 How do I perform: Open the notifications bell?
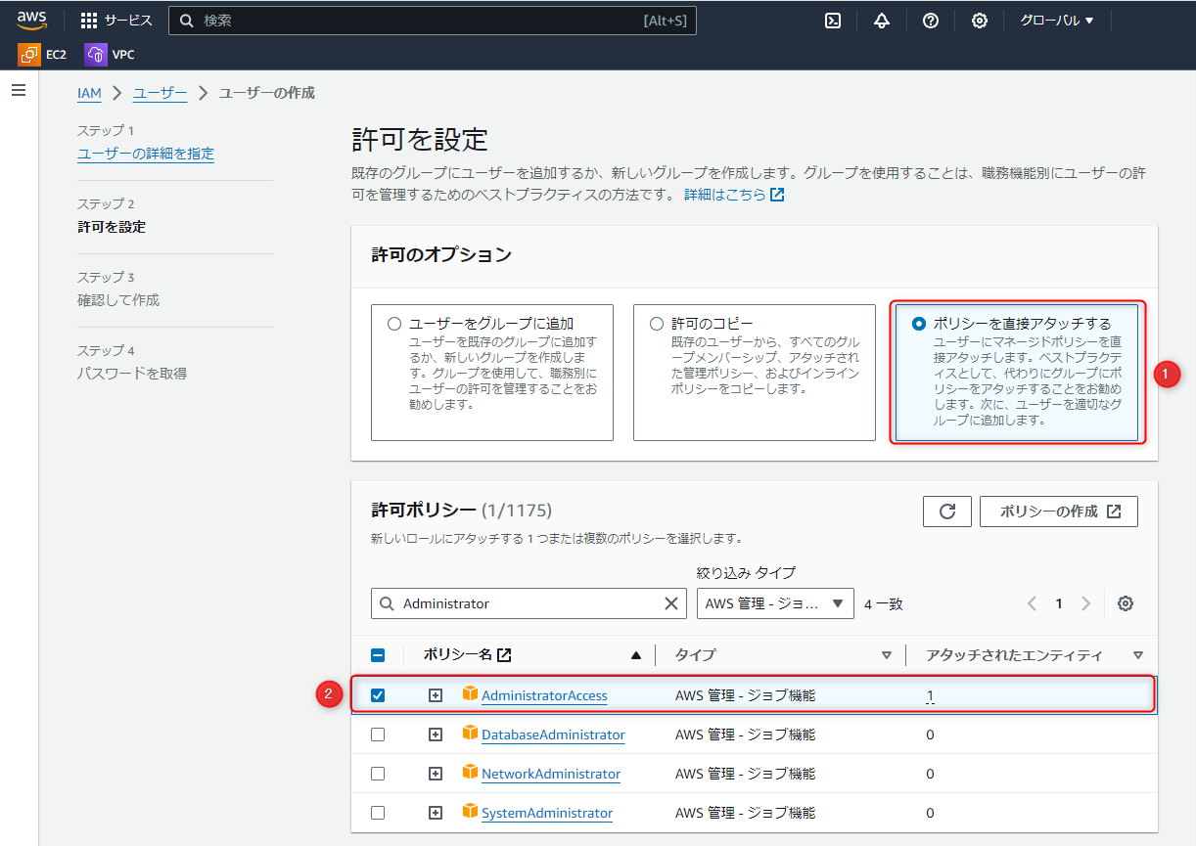tap(882, 21)
